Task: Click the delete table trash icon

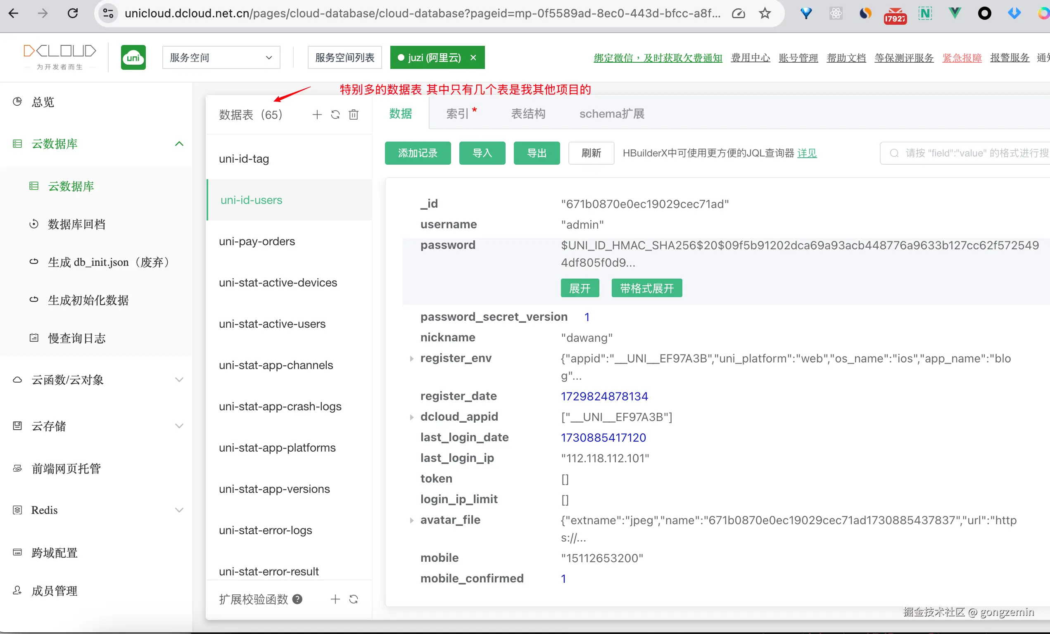Action: tap(354, 114)
